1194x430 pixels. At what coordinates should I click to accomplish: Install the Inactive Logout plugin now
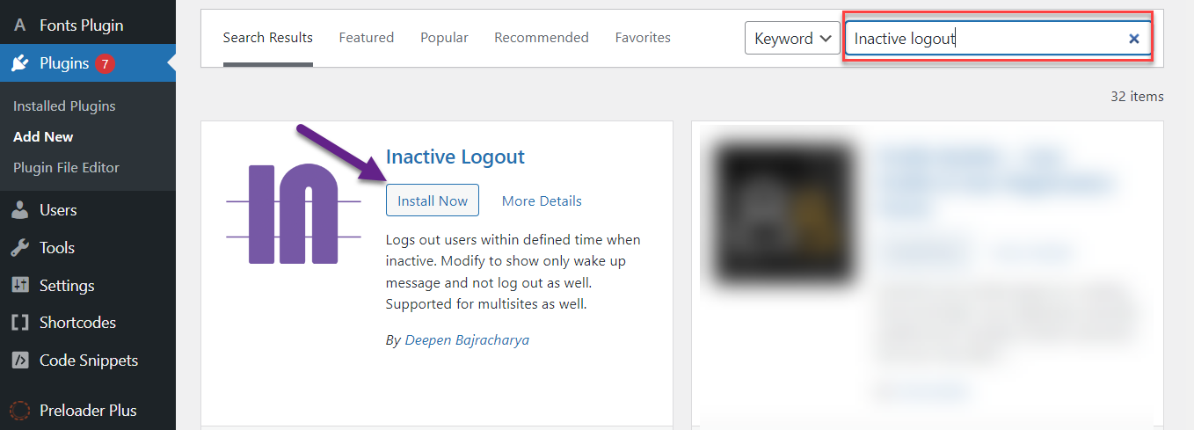[433, 200]
